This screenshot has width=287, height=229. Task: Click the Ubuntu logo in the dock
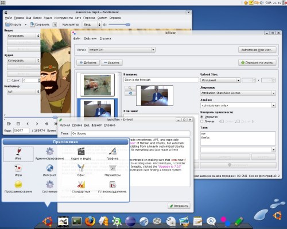point(48,222)
